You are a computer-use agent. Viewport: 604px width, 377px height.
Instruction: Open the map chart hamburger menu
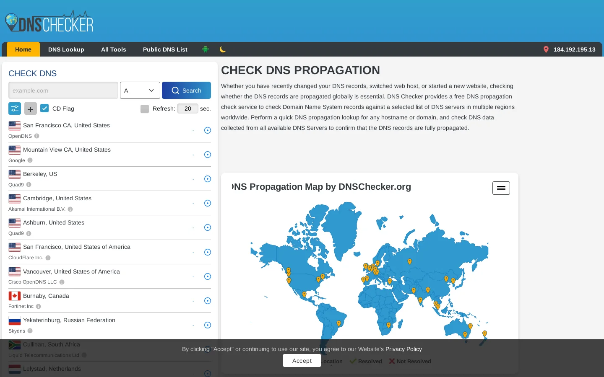click(x=501, y=188)
